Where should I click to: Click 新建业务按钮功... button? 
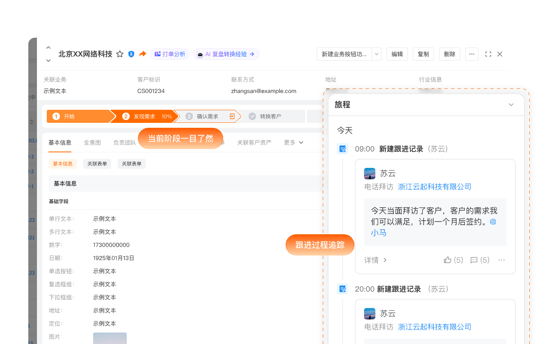(344, 54)
